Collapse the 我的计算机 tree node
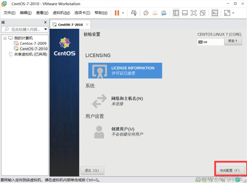Screen dimensions: 247x183 click(5, 38)
